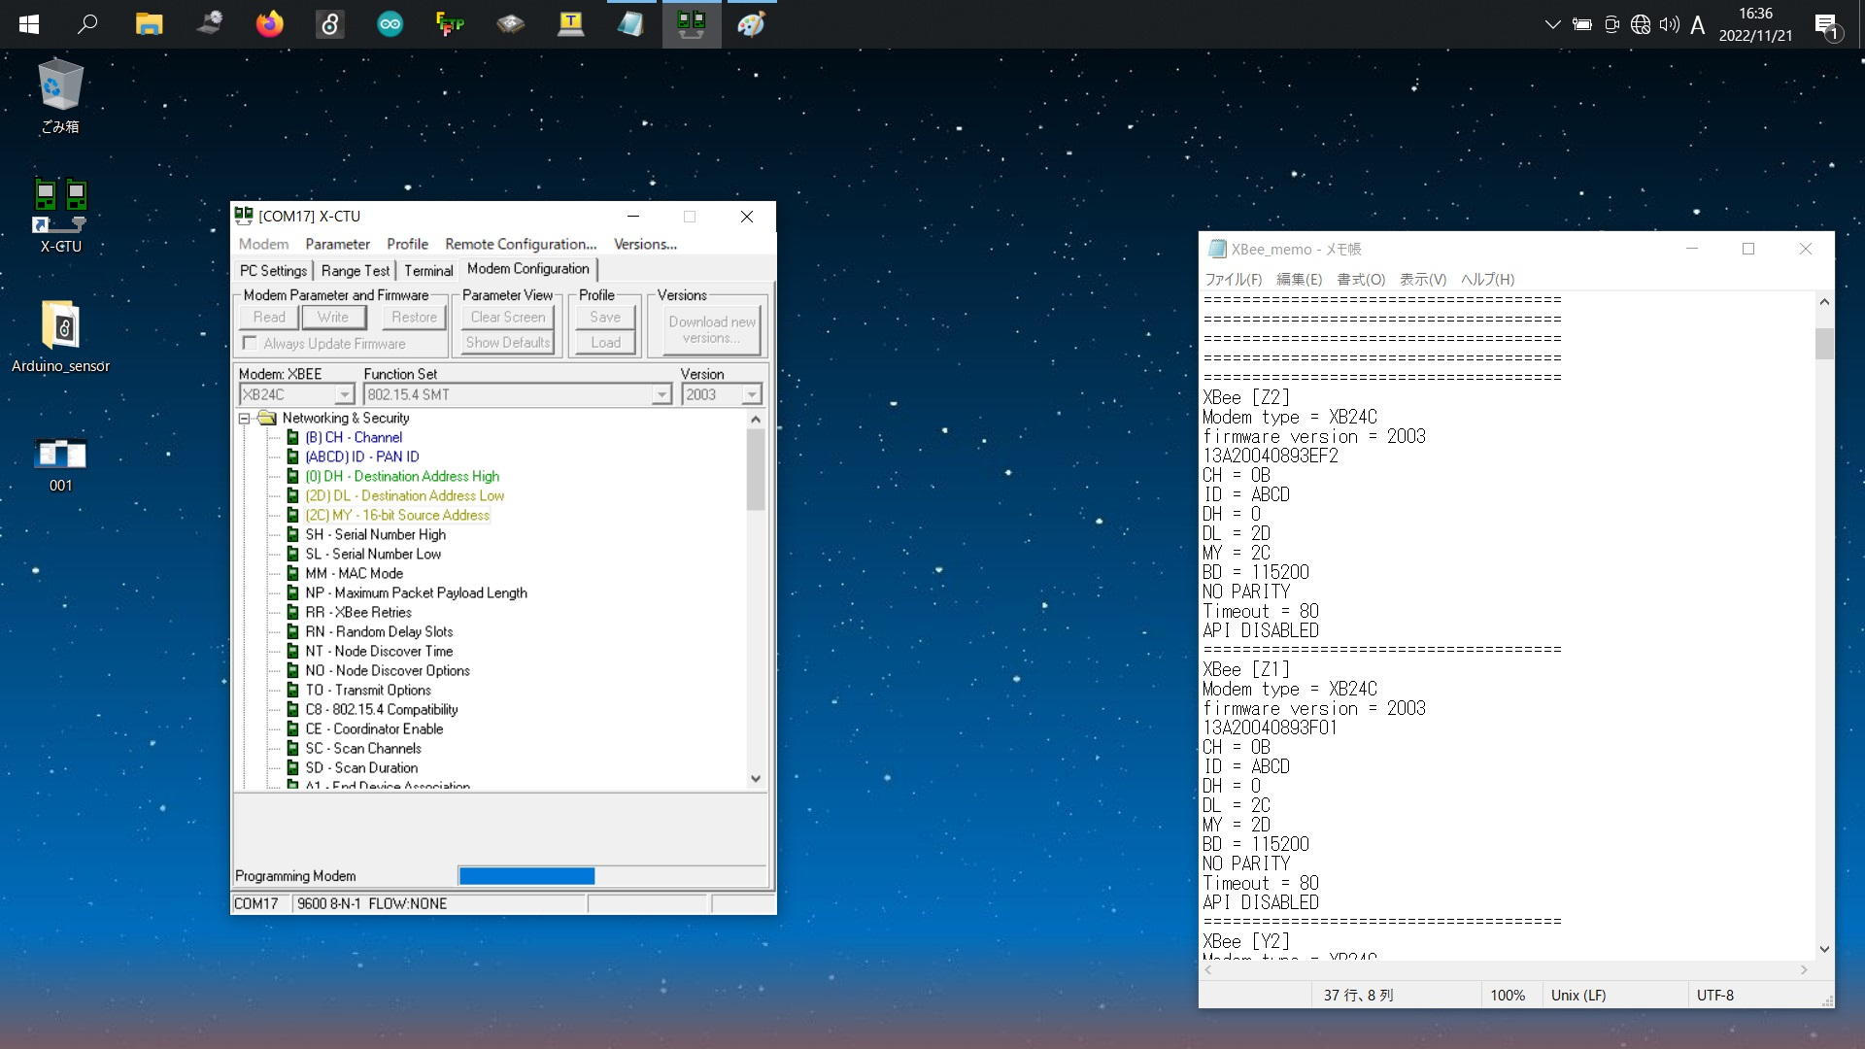
Task: Click the volume icon in system tray
Action: (1669, 25)
